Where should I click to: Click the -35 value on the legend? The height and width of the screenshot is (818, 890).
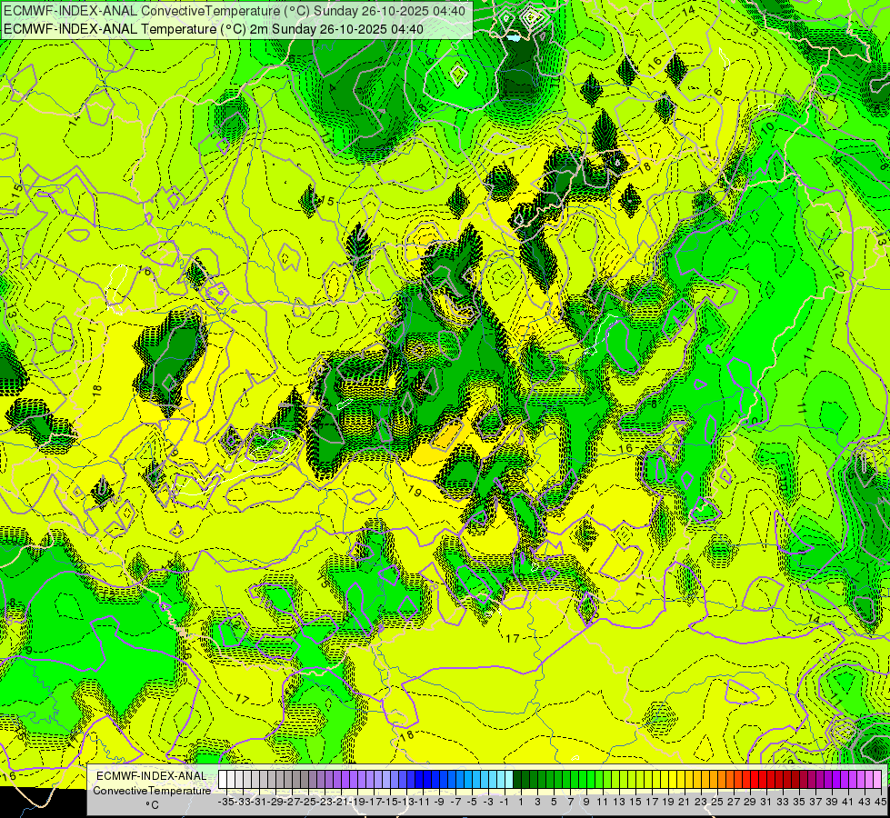[226, 802]
